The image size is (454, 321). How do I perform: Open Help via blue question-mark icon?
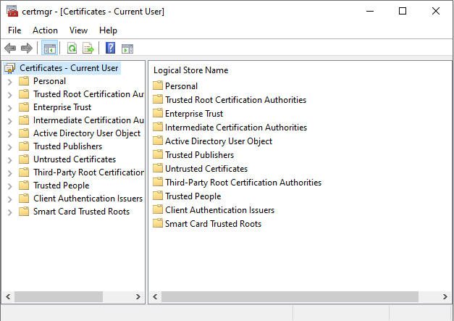110,48
